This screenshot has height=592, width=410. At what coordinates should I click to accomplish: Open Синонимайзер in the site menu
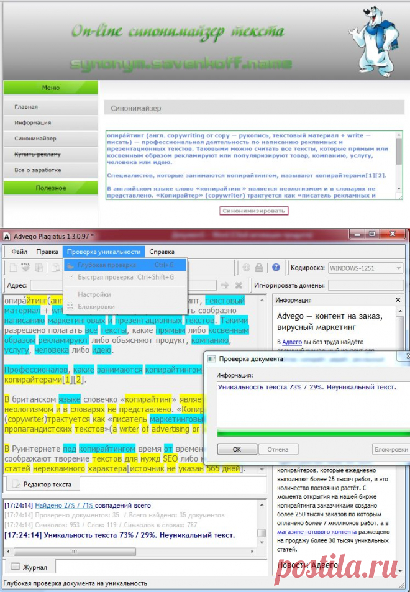coord(50,138)
